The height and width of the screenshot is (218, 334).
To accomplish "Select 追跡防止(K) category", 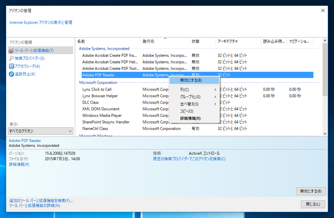I will coord(25,74).
